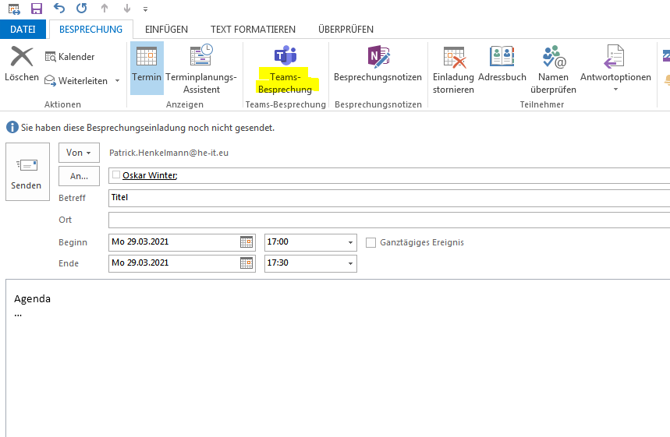Viewport: 670px width, 437px height.
Task: Switch to the EINFÜGEN tab
Action: coord(166,30)
